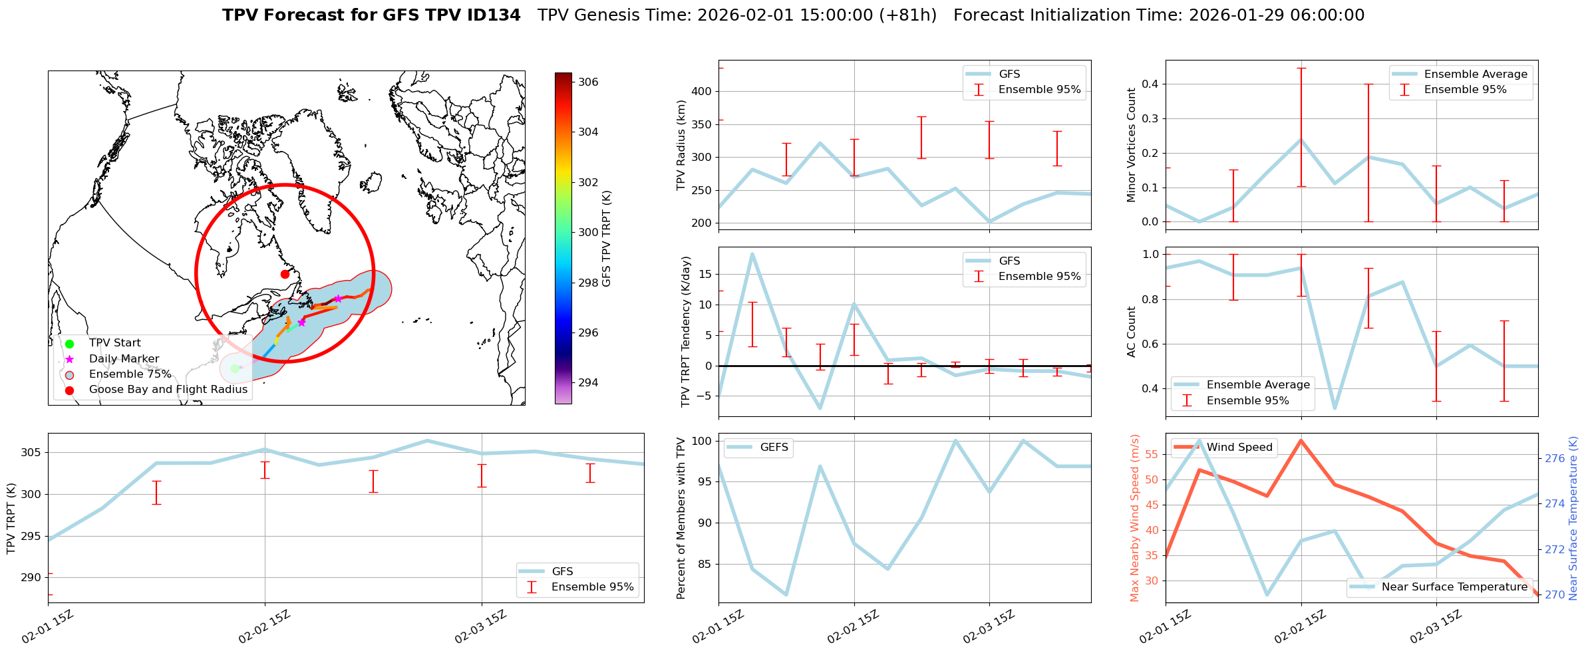The height and width of the screenshot is (653, 1586).
Task: Click the Ensemble 75% legend circle
Action: pos(69,374)
